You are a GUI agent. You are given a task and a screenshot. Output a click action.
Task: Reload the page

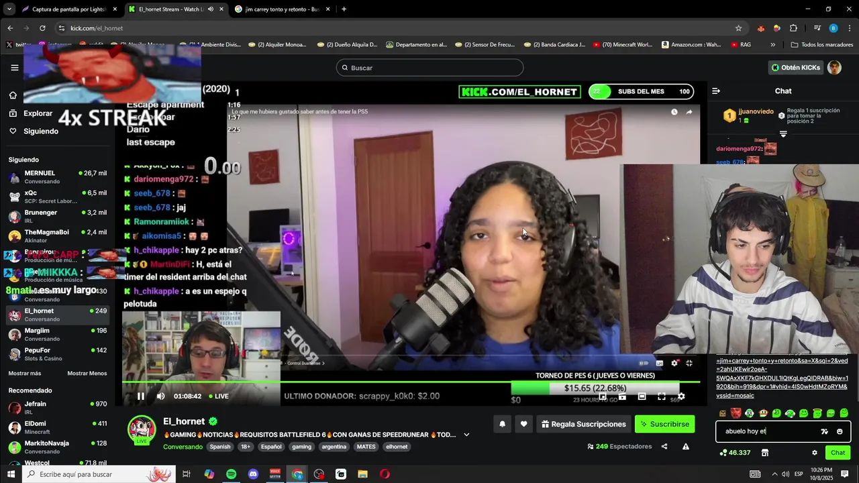(x=42, y=28)
